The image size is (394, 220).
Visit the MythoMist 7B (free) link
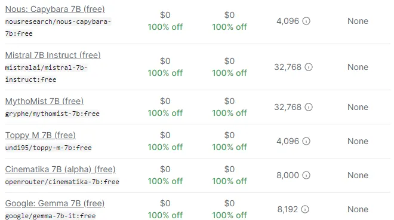click(44, 101)
